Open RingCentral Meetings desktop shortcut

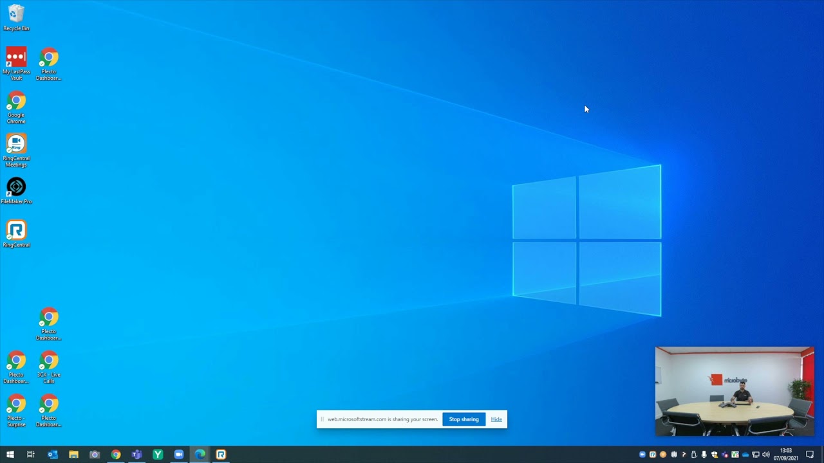point(16,150)
